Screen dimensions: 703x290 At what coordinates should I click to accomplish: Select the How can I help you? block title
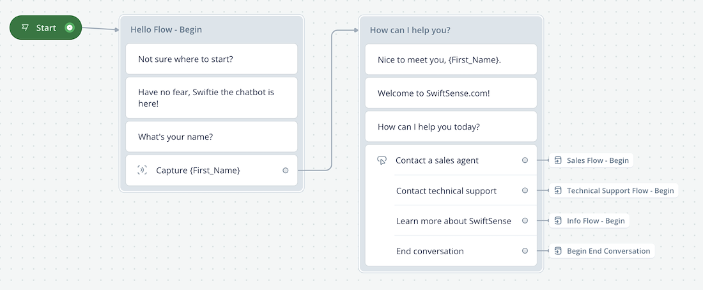tap(410, 30)
